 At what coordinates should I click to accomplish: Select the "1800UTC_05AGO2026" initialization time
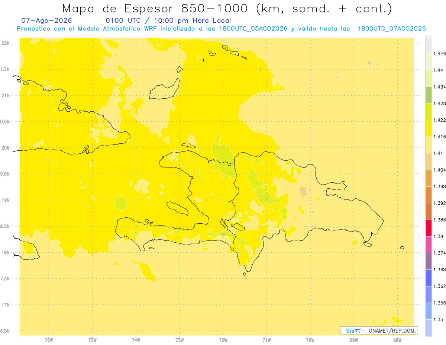pos(253,29)
